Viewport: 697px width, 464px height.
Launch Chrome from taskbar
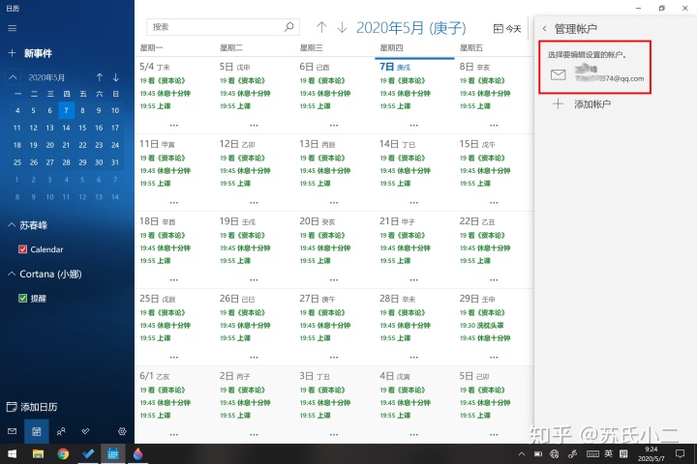[63, 453]
